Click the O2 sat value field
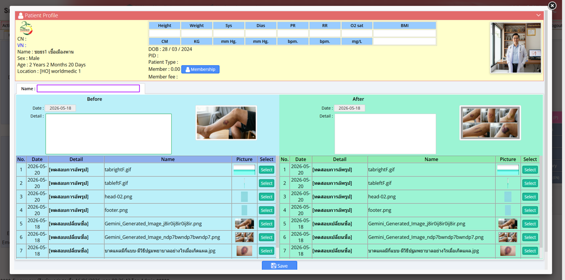Viewport: 565px width, 280px height. [357, 33]
